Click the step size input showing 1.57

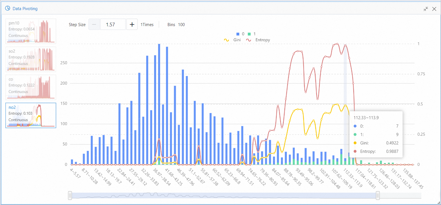tap(113, 24)
